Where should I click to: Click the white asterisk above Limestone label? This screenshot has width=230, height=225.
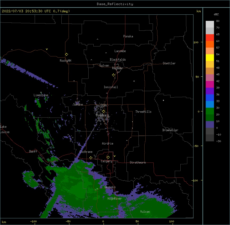pyautogui.click(x=41, y=92)
